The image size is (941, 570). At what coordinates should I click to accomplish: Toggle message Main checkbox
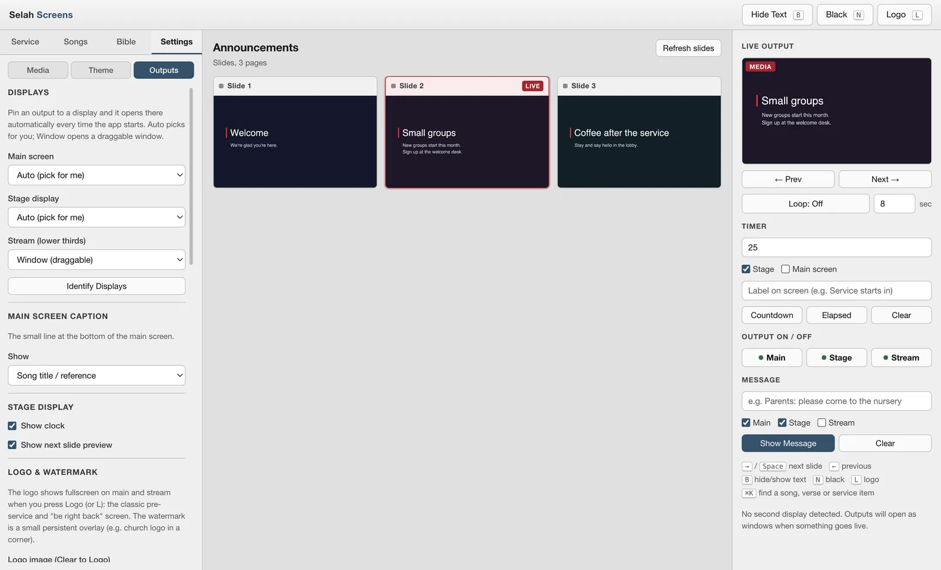(746, 423)
